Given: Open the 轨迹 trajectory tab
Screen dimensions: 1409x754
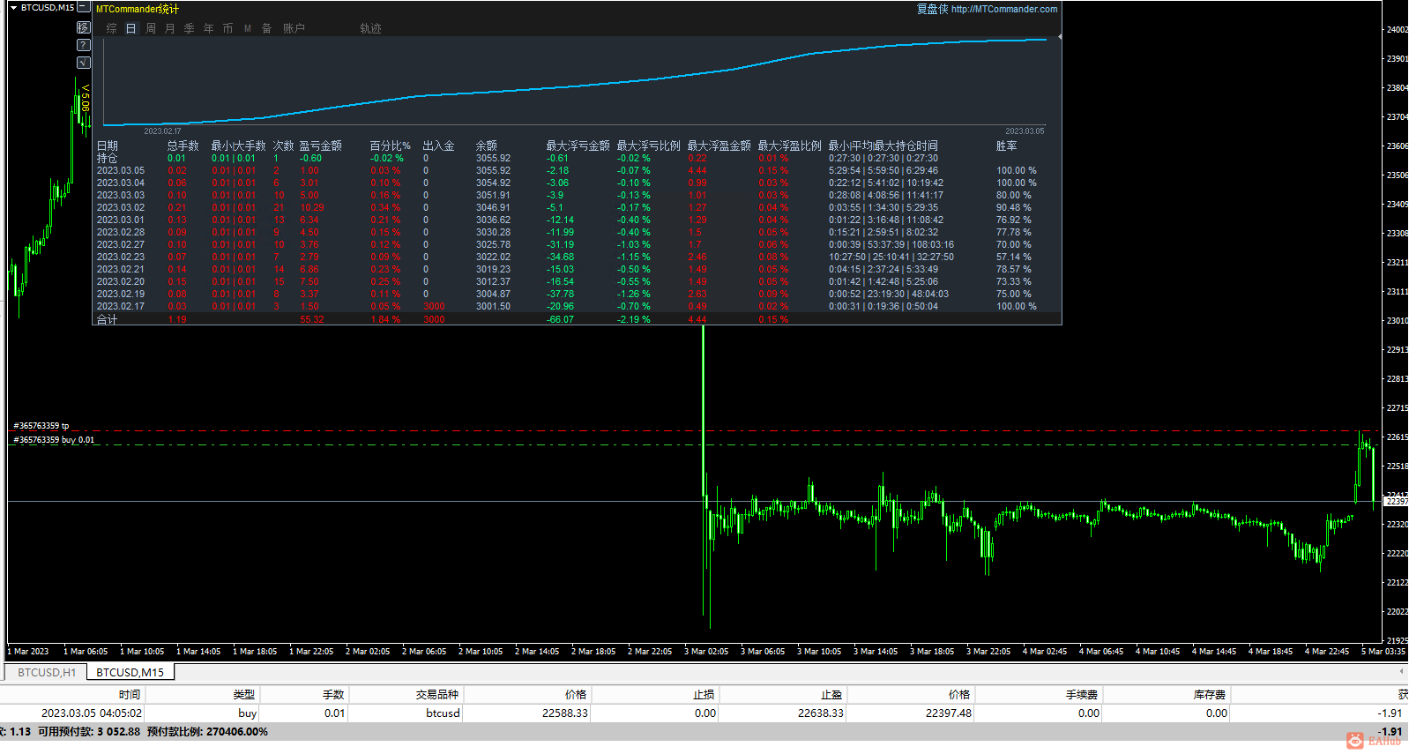Looking at the screenshot, I should (370, 28).
